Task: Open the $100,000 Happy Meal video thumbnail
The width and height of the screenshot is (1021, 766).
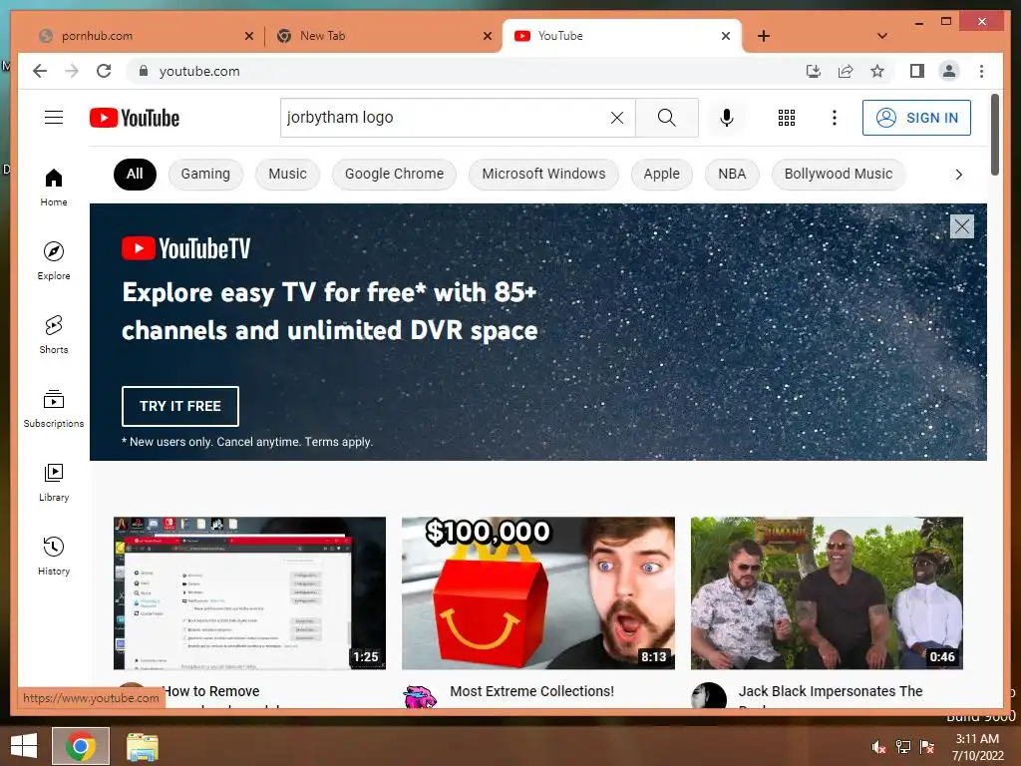Action: click(x=537, y=592)
